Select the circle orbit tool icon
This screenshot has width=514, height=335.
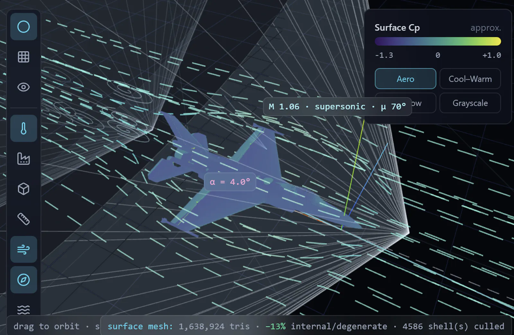[x=23, y=27]
